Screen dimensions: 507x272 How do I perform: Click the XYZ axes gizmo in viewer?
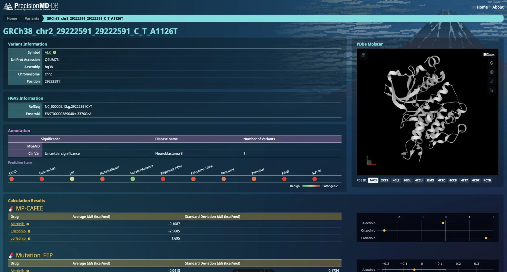point(371,161)
